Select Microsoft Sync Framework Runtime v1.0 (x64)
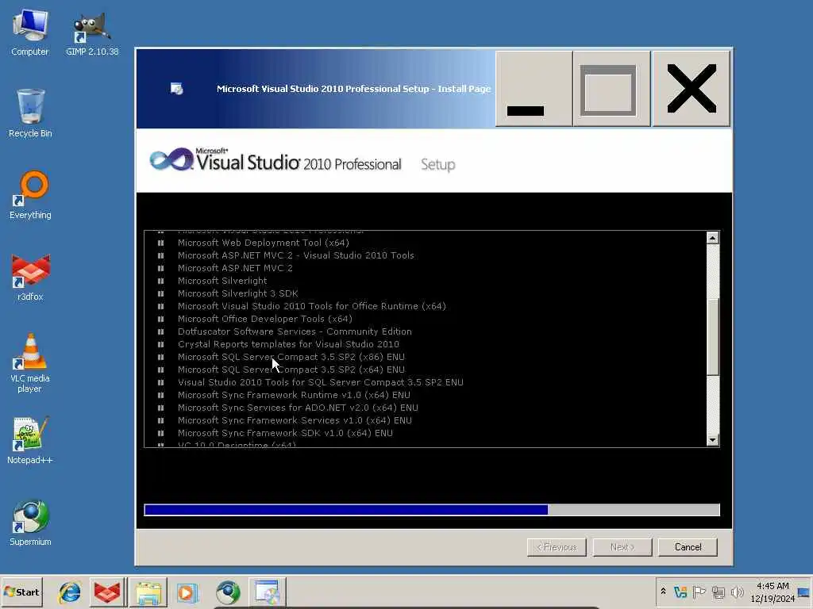The height and width of the screenshot is (609, 813). tap(294, 395)
